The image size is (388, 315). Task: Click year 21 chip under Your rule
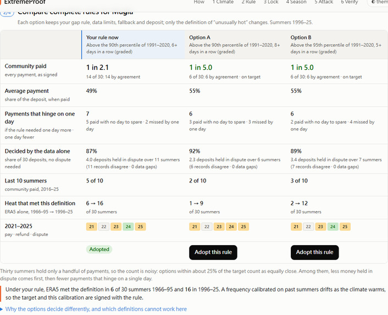(x=92, y=226)
